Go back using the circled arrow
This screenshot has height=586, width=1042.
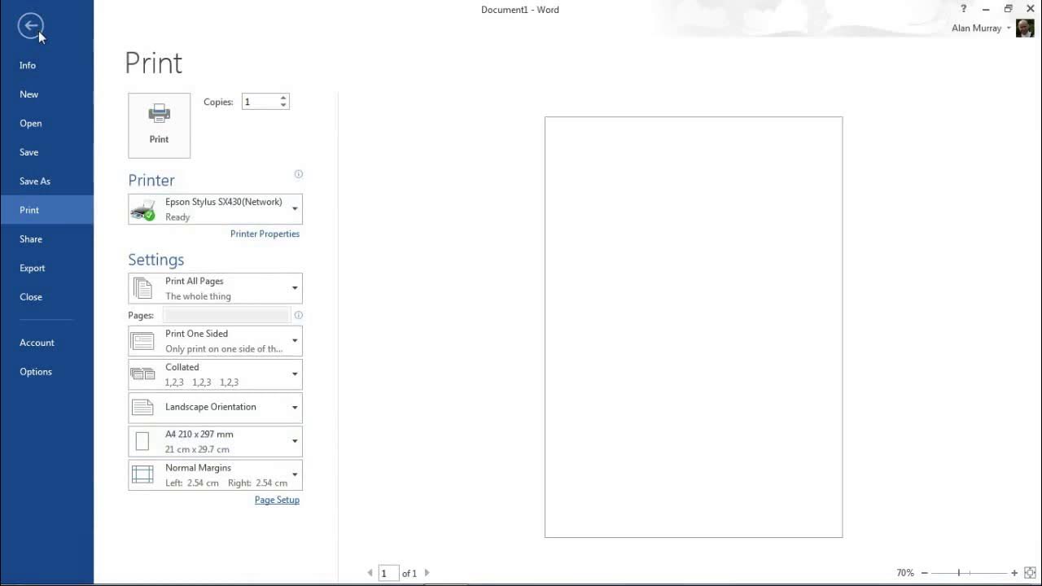coord(30,26)
